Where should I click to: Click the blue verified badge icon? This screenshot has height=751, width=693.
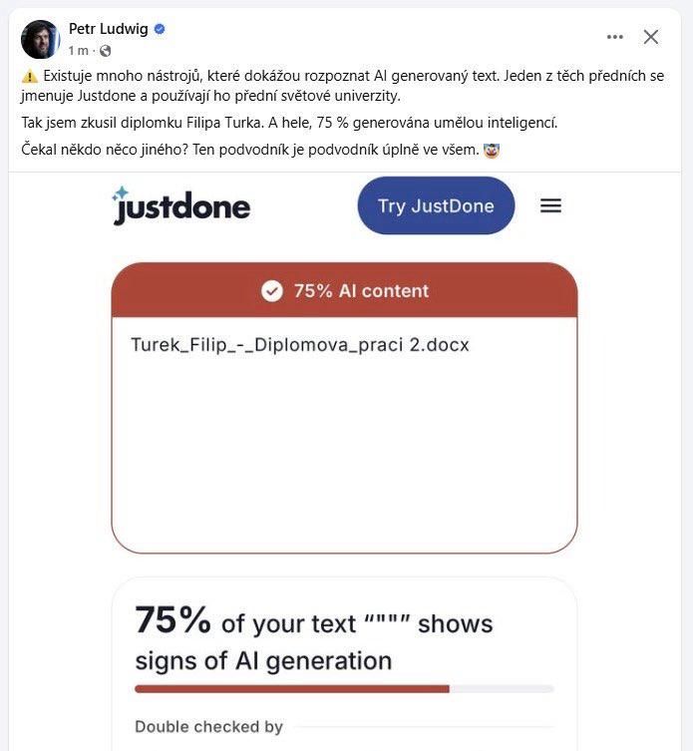pos(160,29)
